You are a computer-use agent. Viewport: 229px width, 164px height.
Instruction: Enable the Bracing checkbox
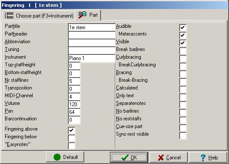[x=183, y=74]
